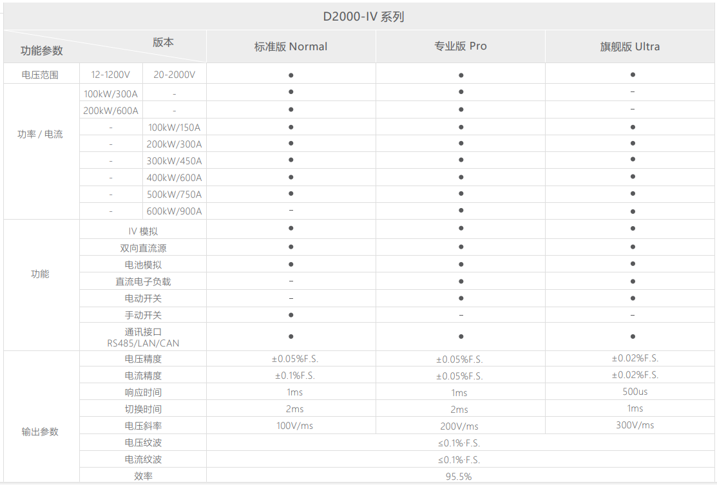Click the 直流电子负载 row label
The height and width of the screenshot is (485, 717).
(x=143, y=281)
